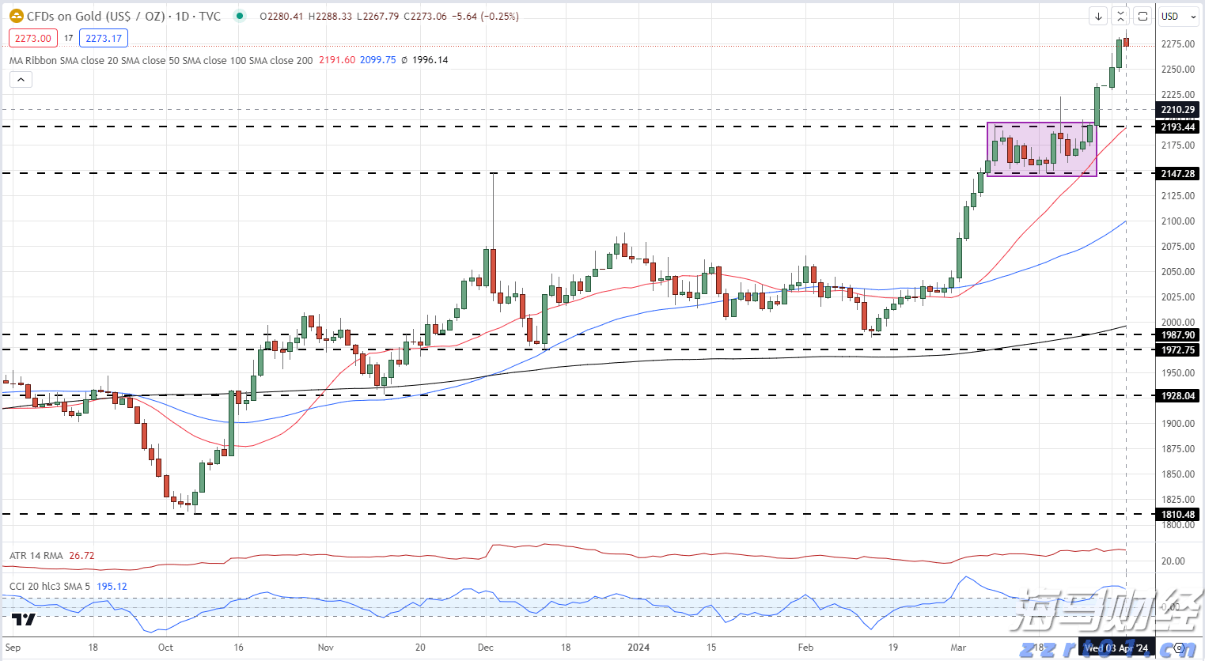Viewport: 1205px width, 661px height.
Task: Click the Feb time axis label
Action: point(805,648)
